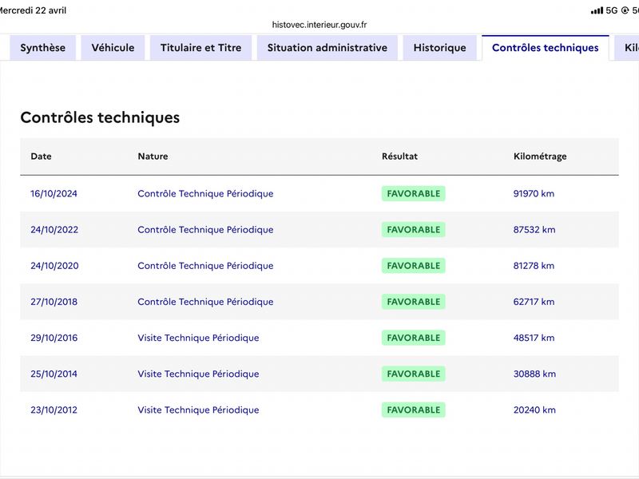Click Contrôle Technique Périodique for 27/10/2018

coord(205,302)
